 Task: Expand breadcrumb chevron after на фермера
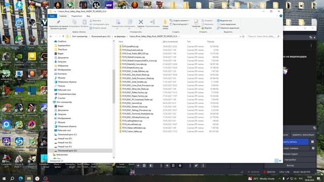click(127, 36)
